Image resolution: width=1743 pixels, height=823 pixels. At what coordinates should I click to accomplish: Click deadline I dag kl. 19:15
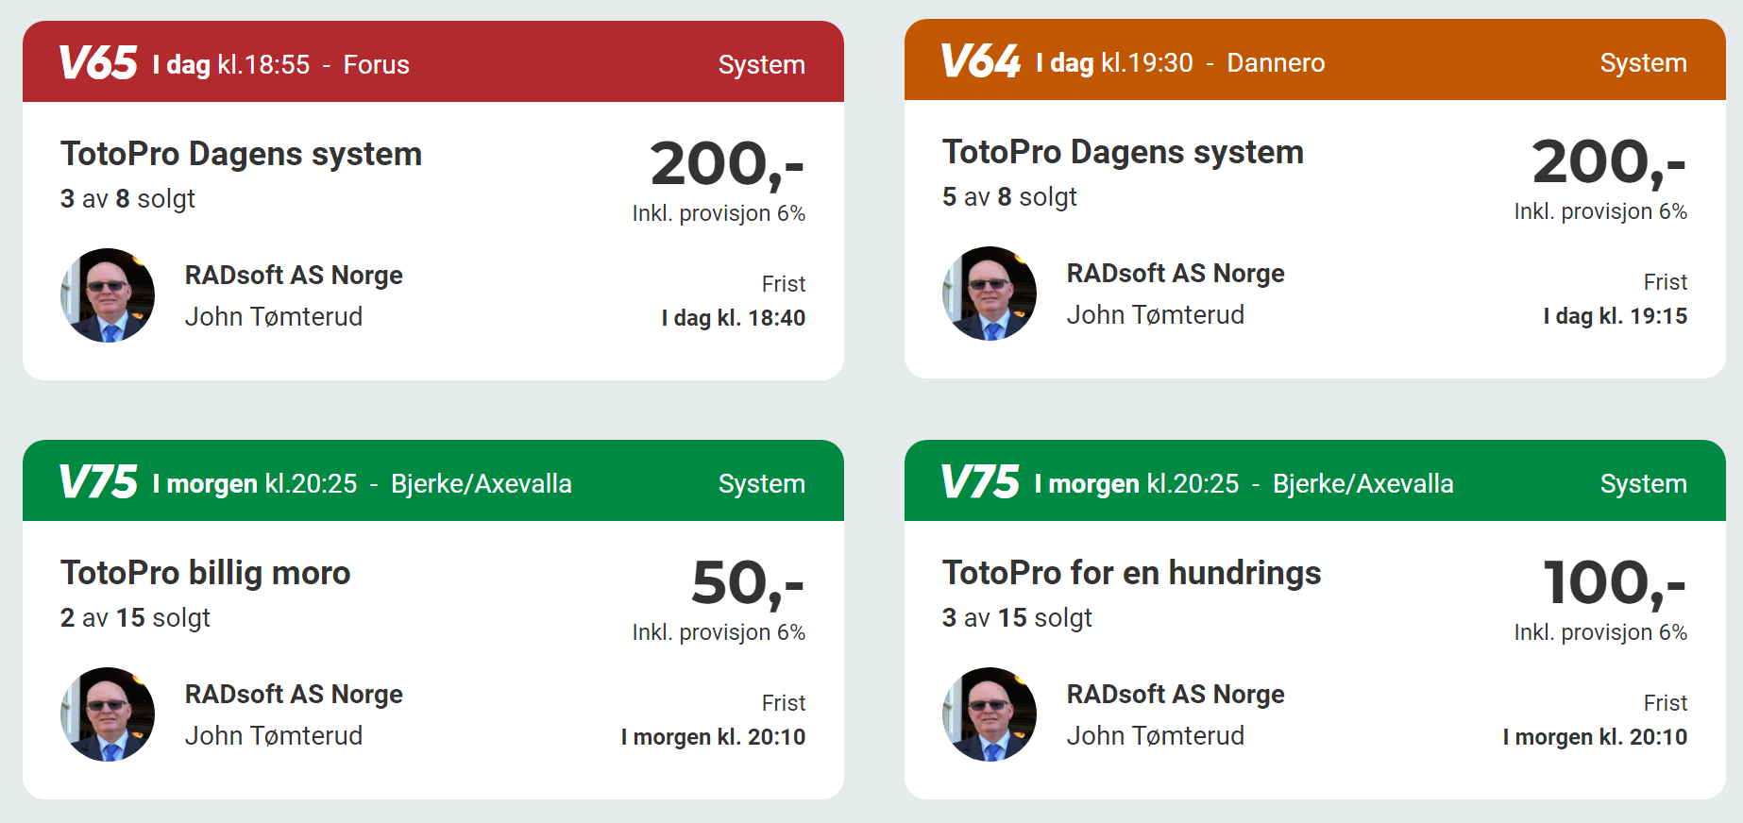click(x=1615, y=316)
